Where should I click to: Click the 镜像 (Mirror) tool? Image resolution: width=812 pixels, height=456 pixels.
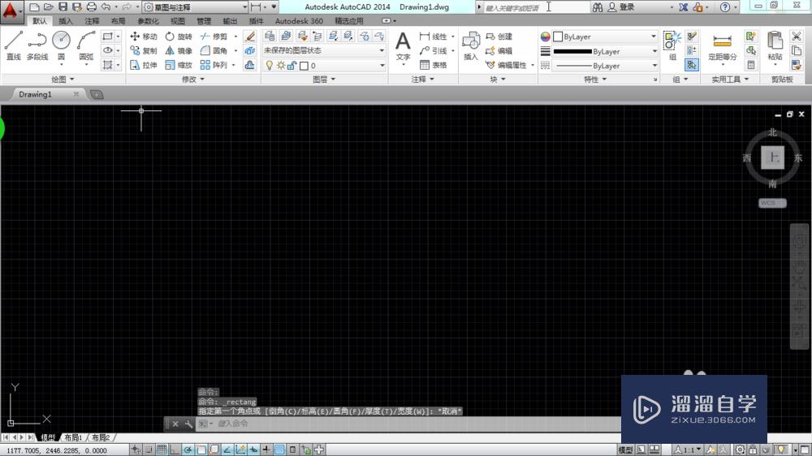tap(179, 51)
